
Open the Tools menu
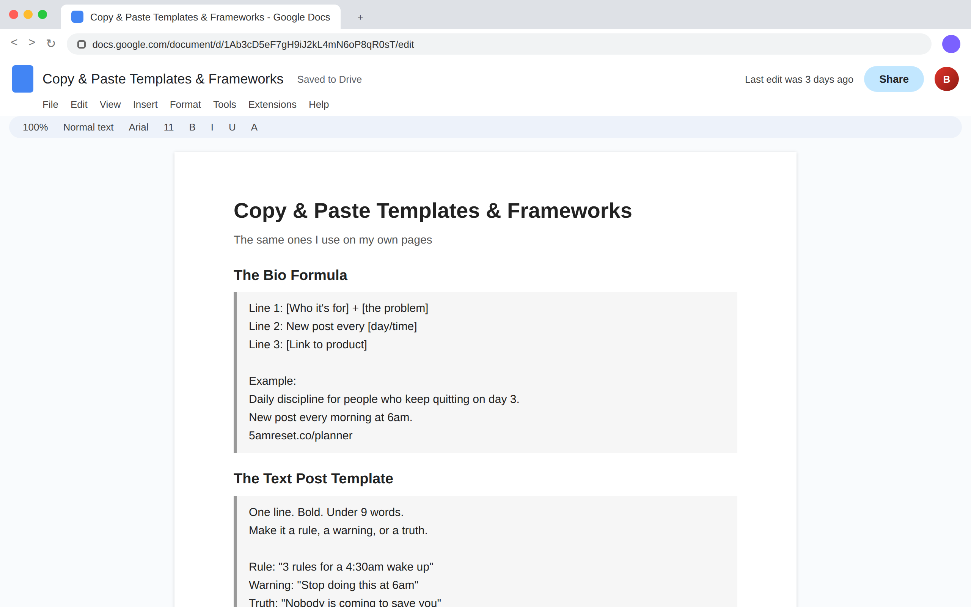pos(224,104)
